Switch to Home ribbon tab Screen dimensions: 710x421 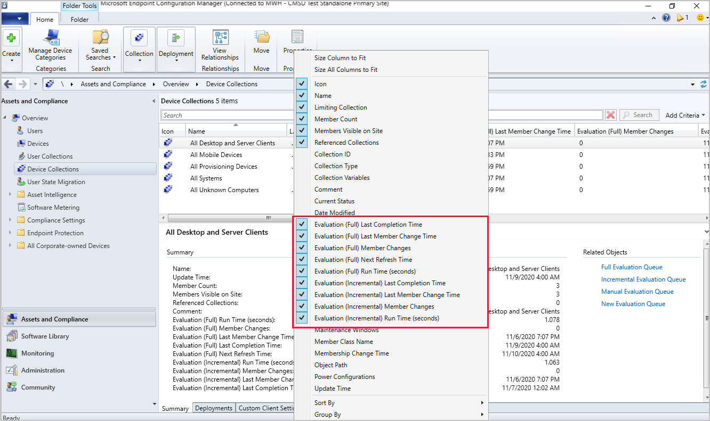[45, 20]
